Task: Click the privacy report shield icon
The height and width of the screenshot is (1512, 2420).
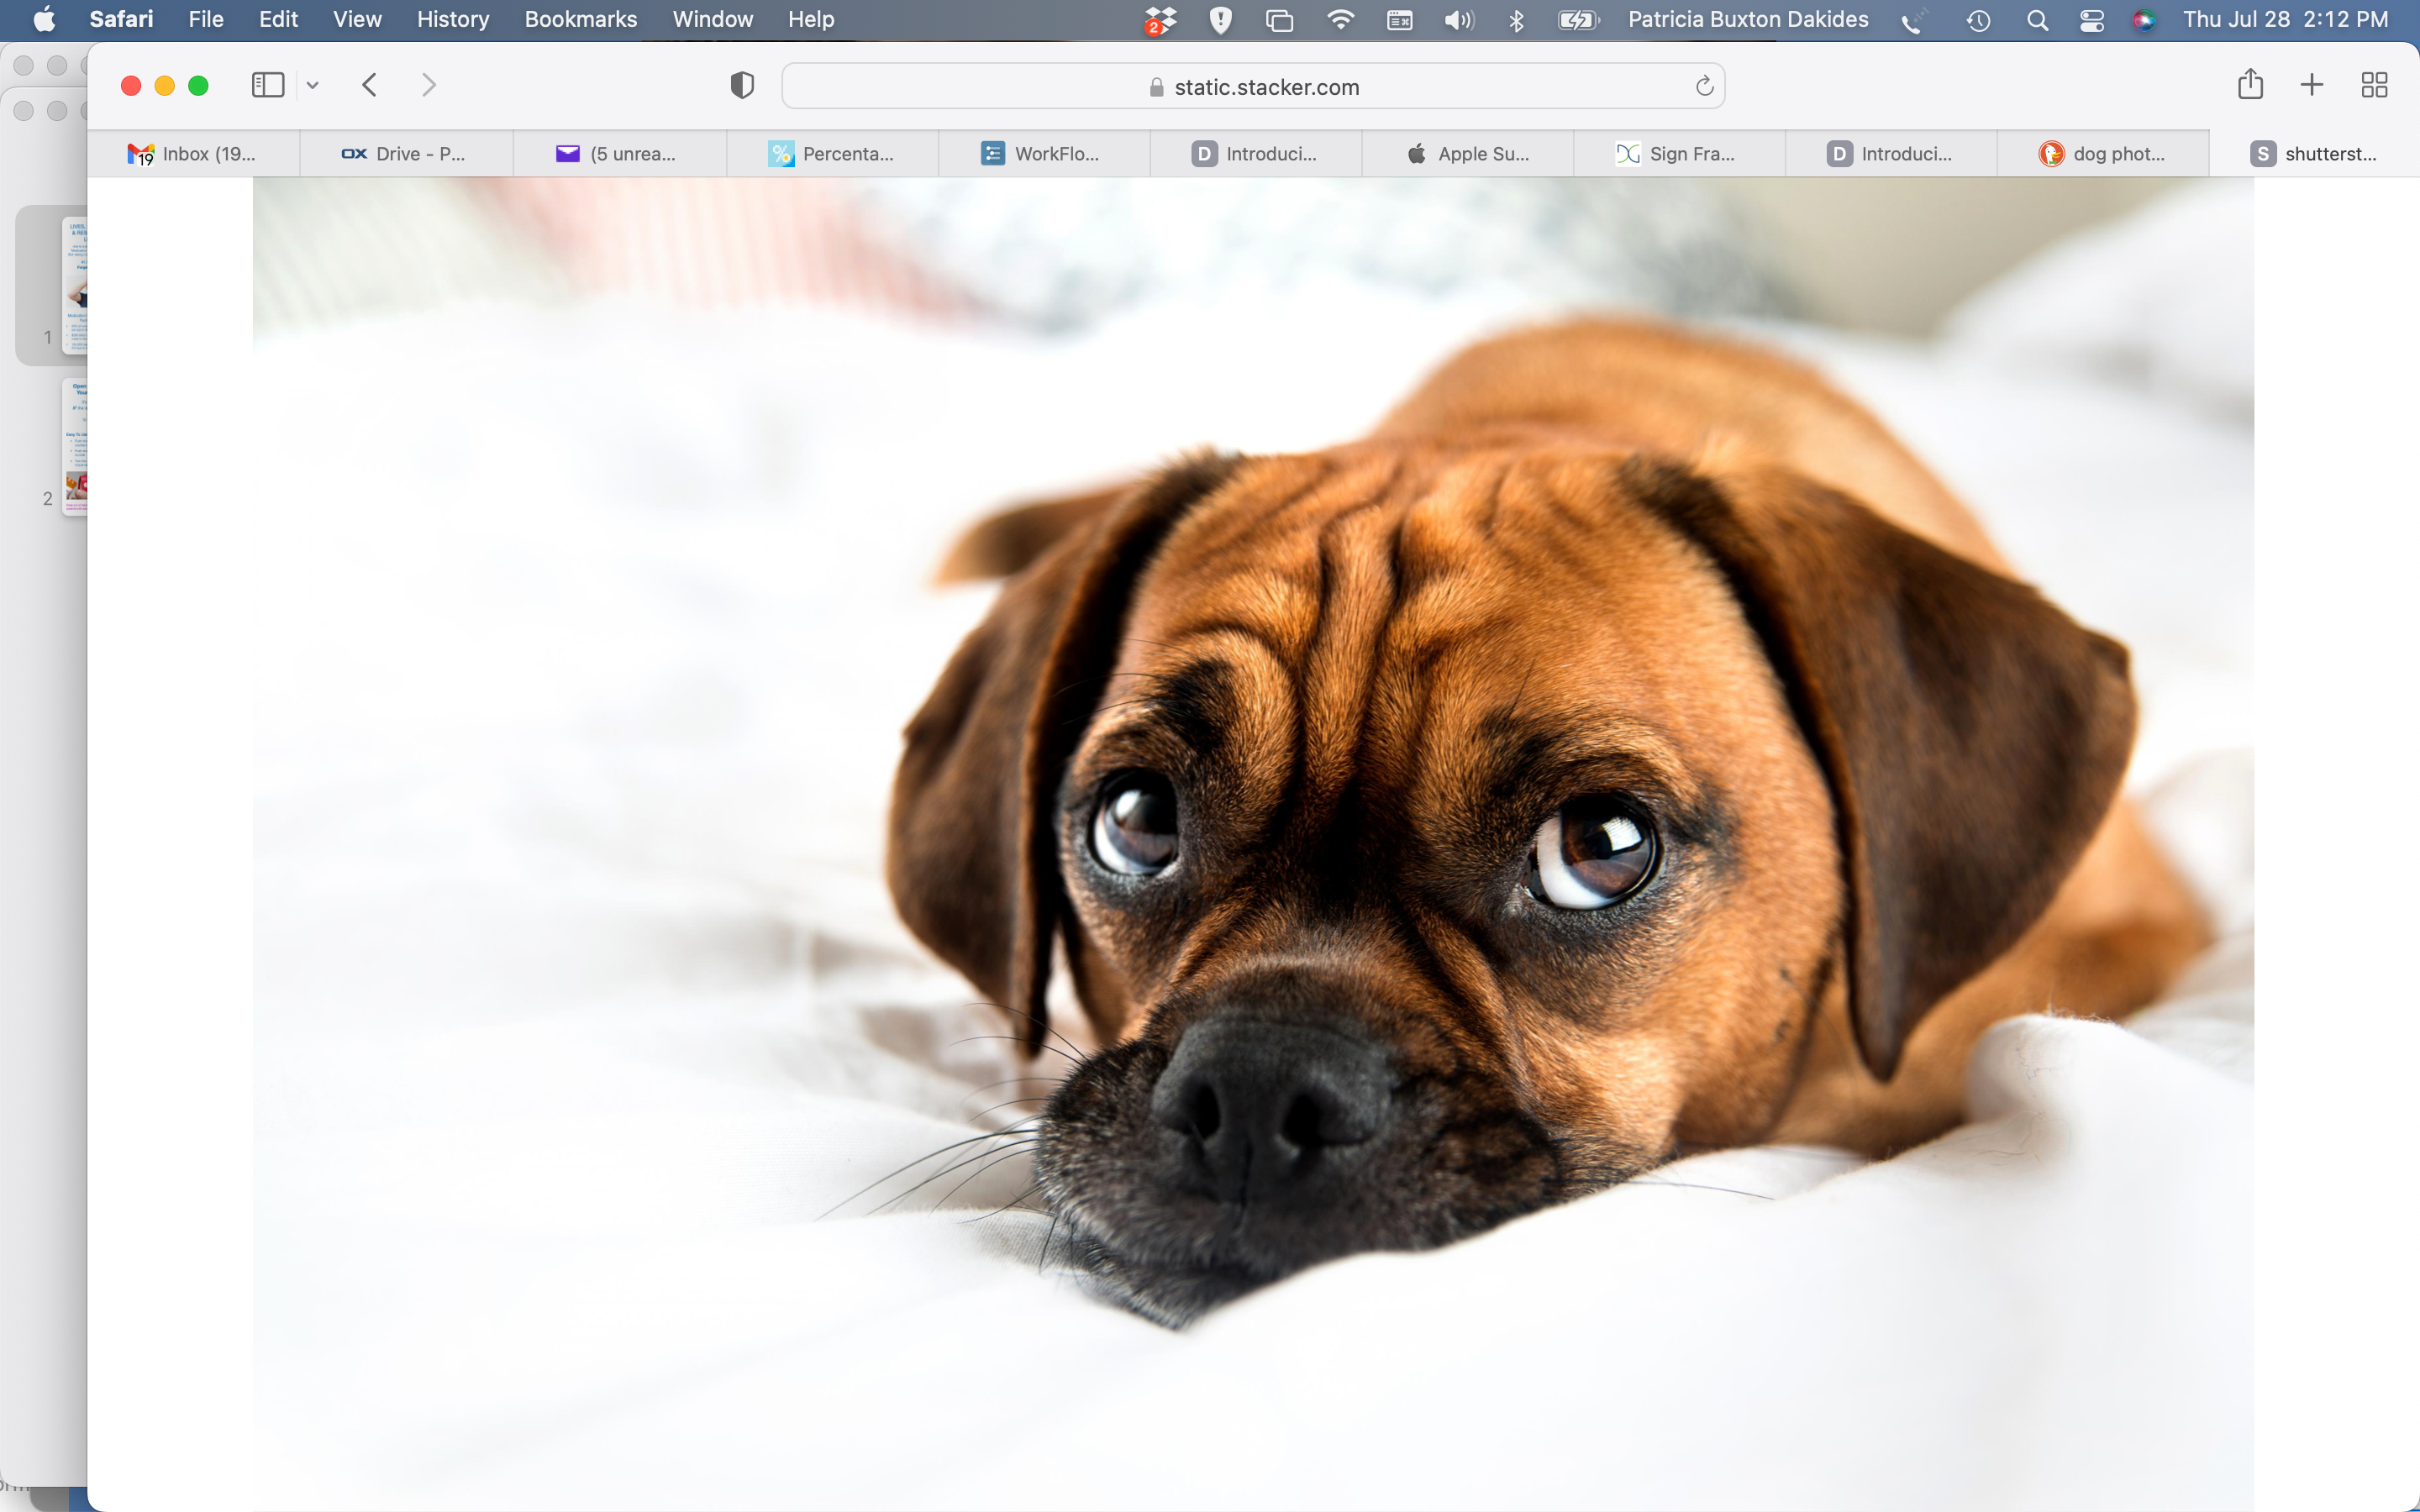Action: click(x=742, y=86)
